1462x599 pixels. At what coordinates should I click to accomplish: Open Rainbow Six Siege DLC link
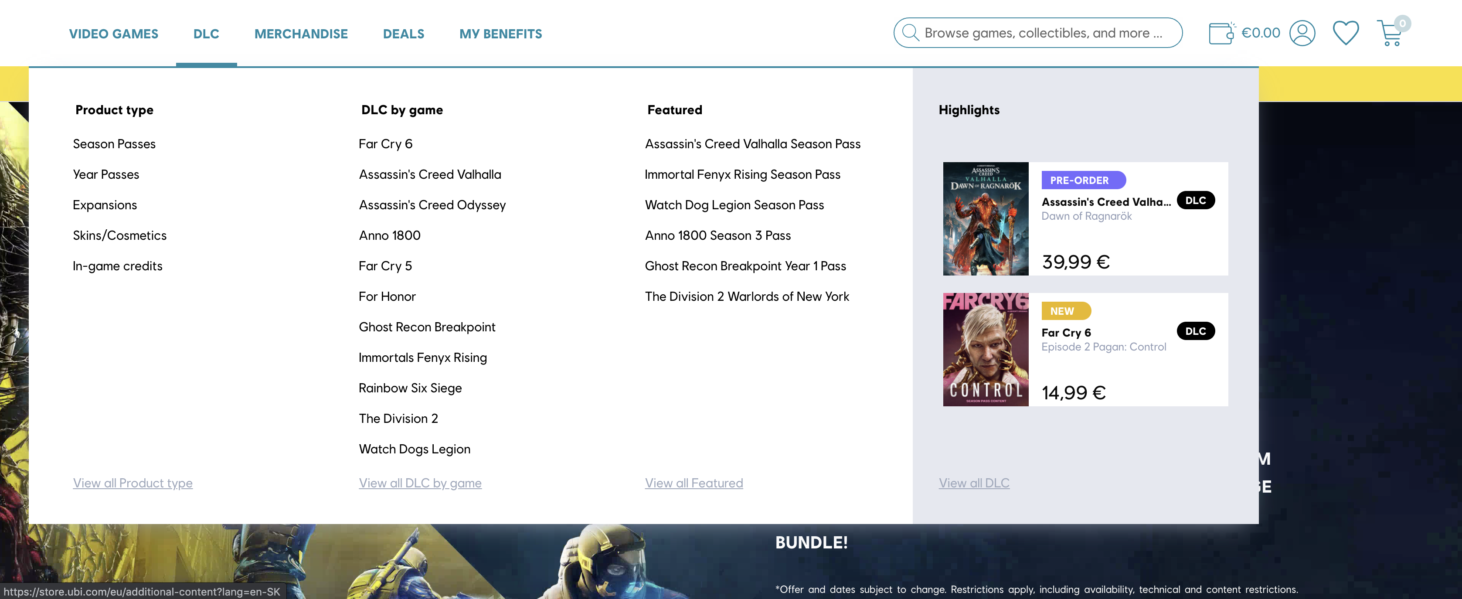tap(410, 388)
